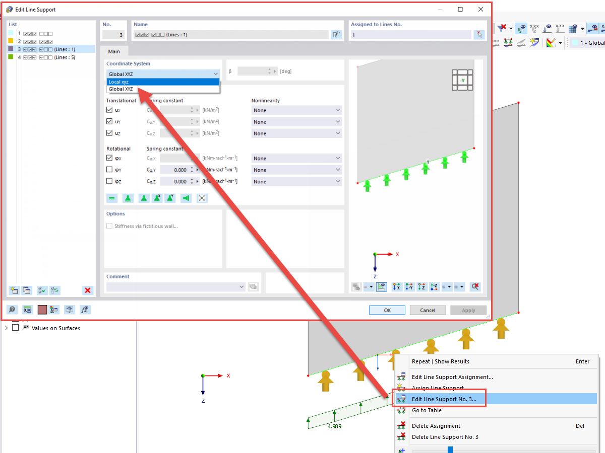Check the 'Values on Surfaces' checkbox
This screenshot has height=453, width=605.
15,328
